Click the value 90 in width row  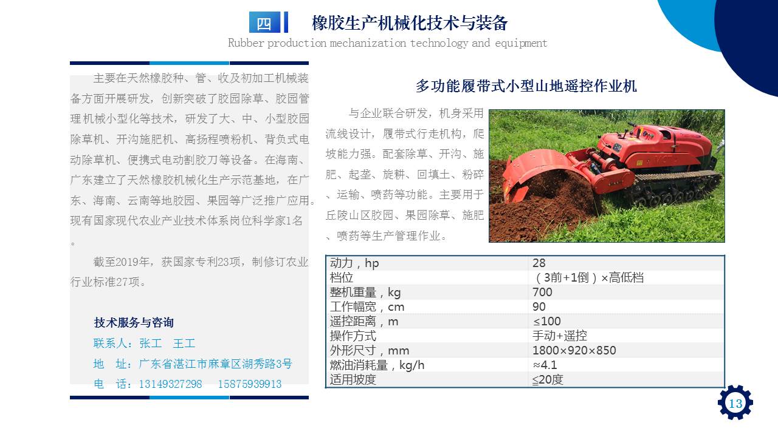539,307
